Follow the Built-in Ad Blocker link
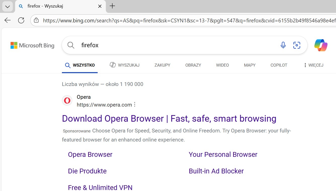The image size is (336, 191). pos(216,171)
